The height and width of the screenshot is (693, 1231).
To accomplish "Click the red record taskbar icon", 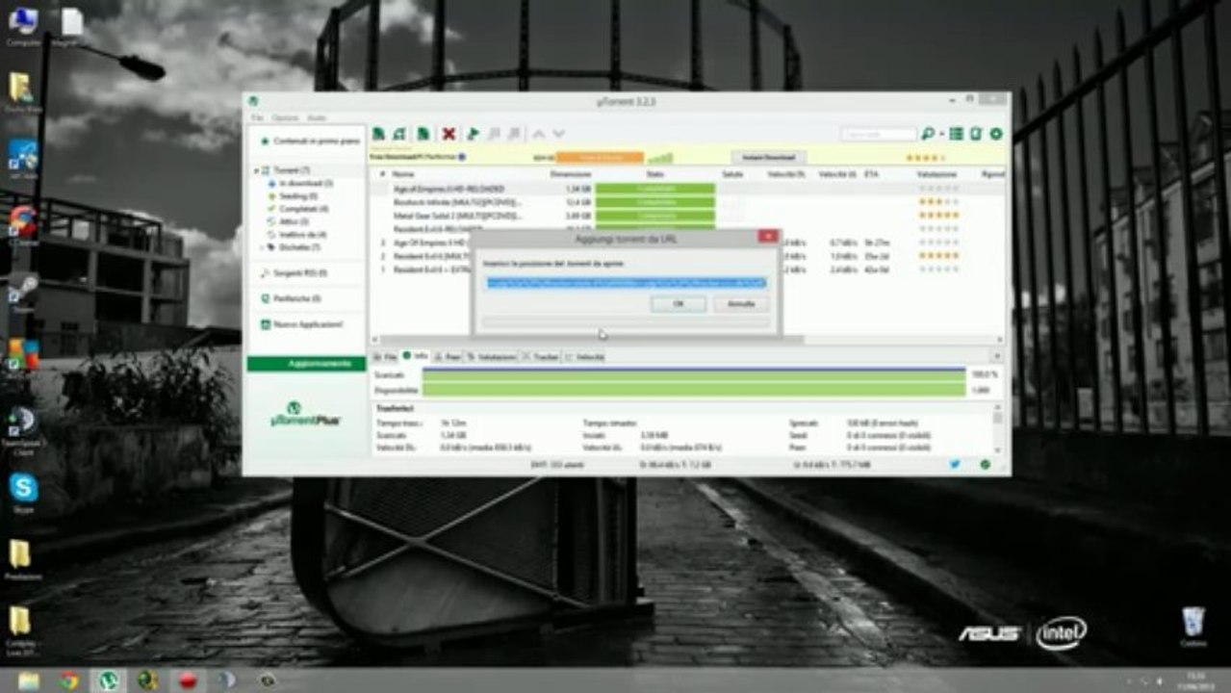I will coord(188,680).
